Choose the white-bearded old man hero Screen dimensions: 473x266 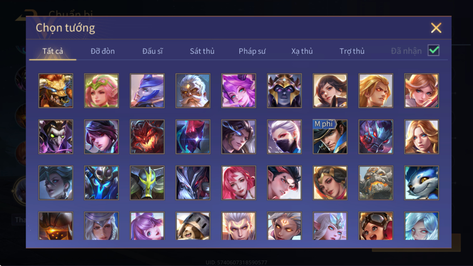click(193, 91)
